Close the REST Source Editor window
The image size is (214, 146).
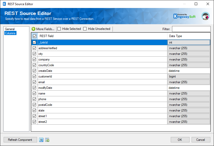click(208, 4)
